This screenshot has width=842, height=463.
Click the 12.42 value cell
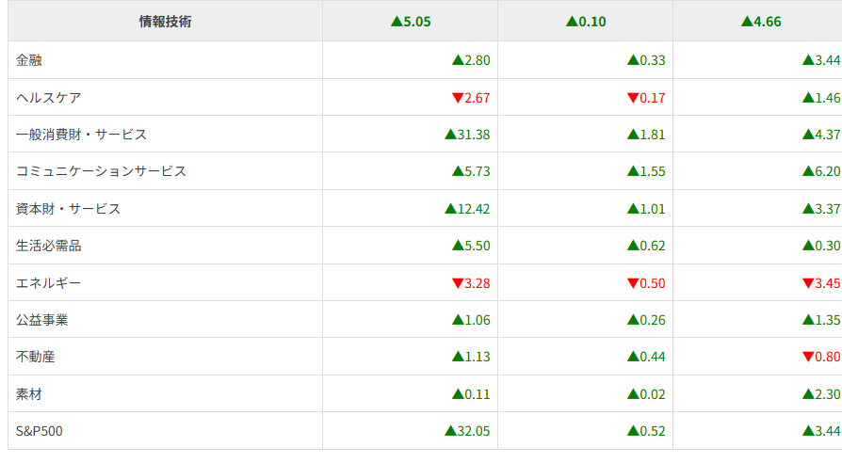pos(468,209)
